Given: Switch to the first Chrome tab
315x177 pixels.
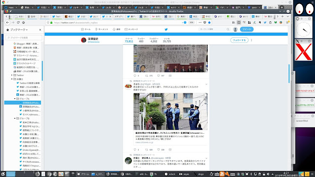Looking at the screenshot, I should coord(10,7).
